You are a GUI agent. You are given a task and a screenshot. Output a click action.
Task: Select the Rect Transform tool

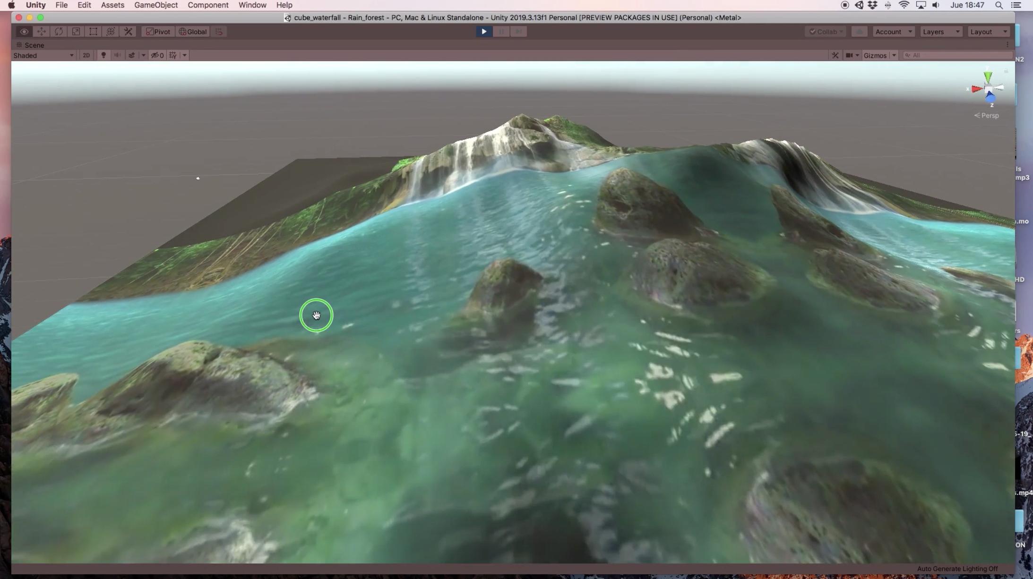pos(93,32)
